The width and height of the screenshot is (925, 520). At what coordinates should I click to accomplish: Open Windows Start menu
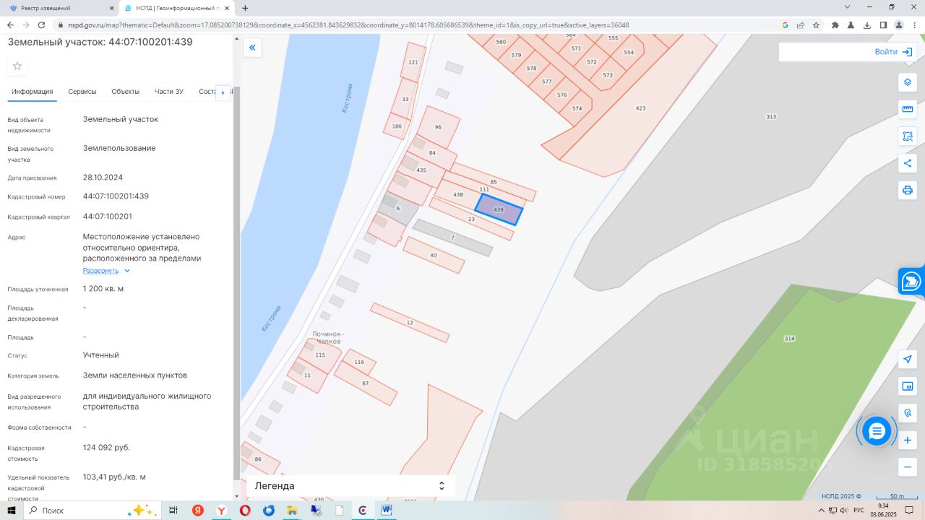click(12, 510)
